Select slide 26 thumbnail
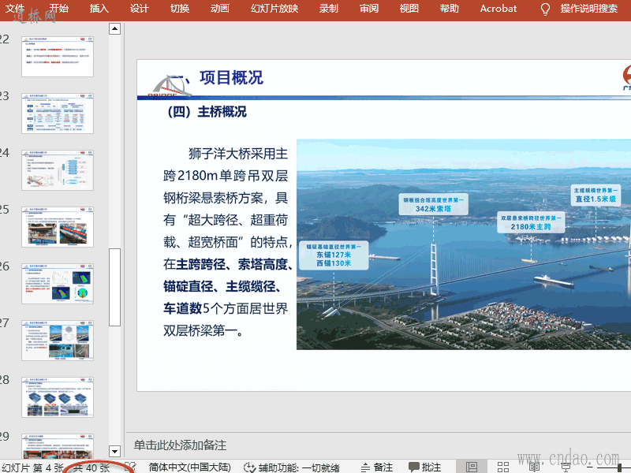 click(58, 284)
